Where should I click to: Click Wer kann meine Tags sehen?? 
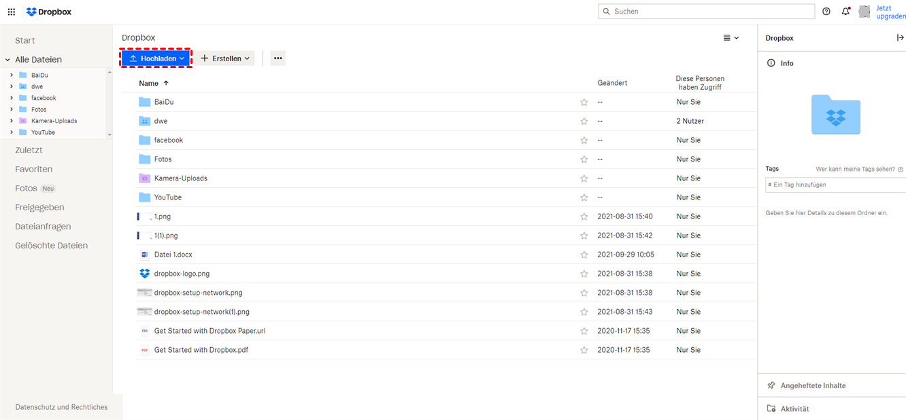pos(856,169)
